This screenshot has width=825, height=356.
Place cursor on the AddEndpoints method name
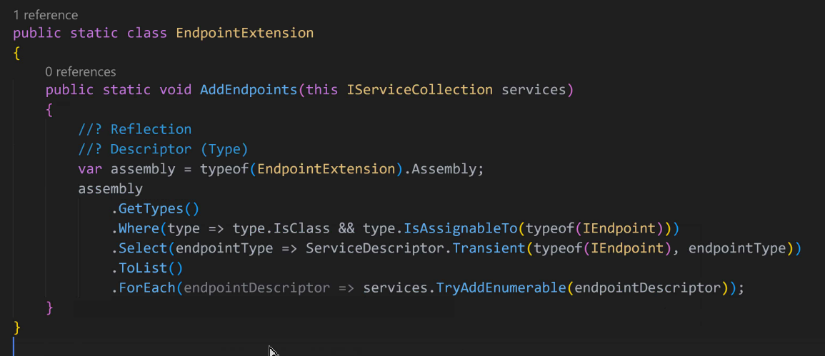249,90
